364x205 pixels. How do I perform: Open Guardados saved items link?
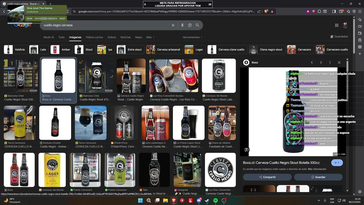pyautogui.click(x=339, y=37)
